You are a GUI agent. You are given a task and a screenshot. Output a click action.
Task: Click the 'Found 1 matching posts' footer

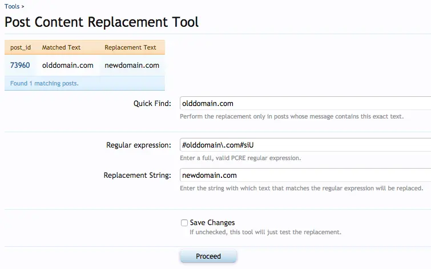click(45, 83)
